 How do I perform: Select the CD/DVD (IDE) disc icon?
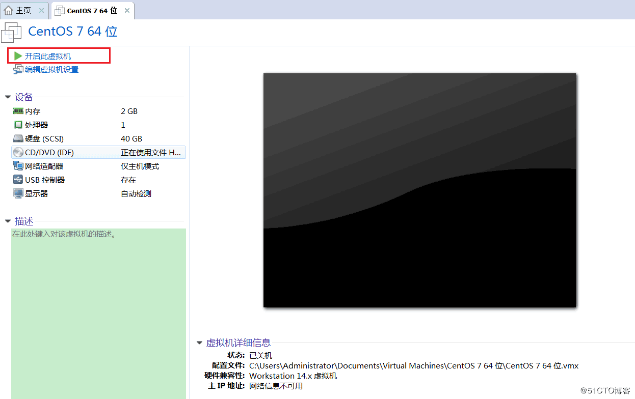[x=18, y=152]
